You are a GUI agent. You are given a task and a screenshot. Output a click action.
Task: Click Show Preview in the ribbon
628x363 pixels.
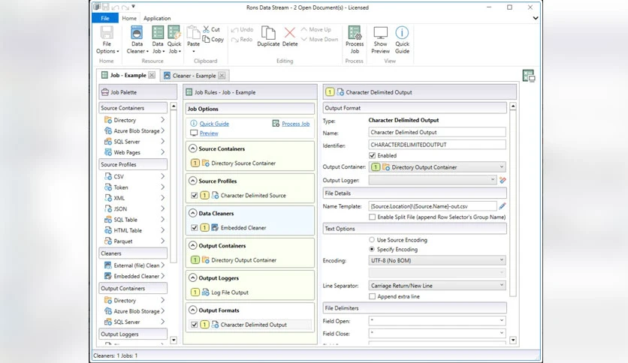point(381,40)
